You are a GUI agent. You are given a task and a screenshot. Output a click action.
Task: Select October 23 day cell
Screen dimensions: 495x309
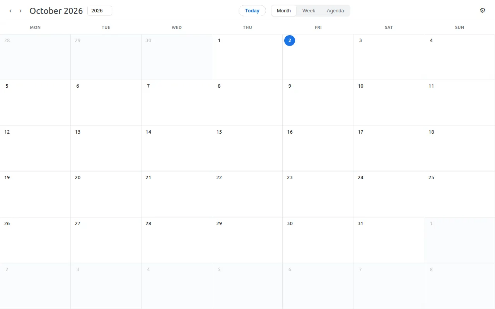tap(318, 194)
